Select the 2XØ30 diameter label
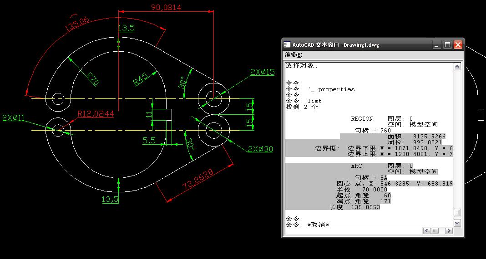Image resolution: width=486 pixels, height=259 pixels. [x=260, y=149]
